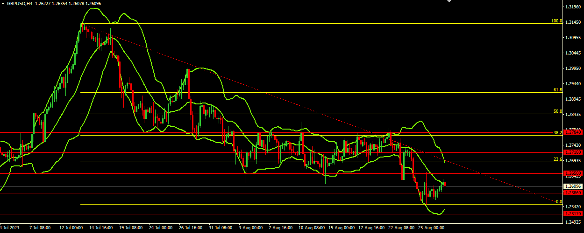584x233 pixels.
Task: Click the Fibonacci 23.6 level label
Action: tap(557, 159)
